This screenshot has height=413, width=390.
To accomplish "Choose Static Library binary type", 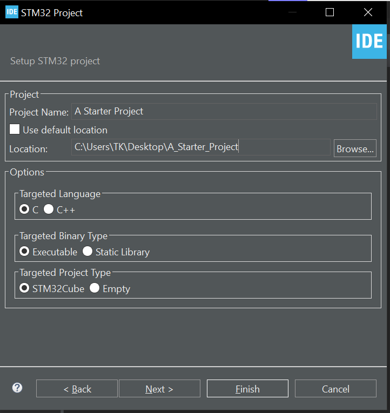I will tap(88, 252).
